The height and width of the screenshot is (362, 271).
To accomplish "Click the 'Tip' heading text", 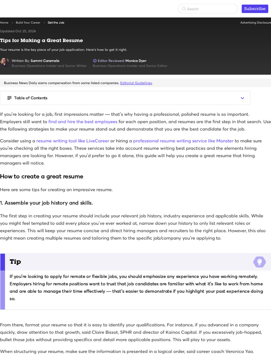I will tap(15, 262).
